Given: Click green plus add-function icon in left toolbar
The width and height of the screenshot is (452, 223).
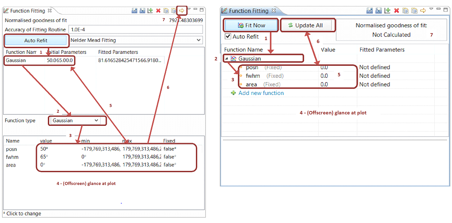Looking at the screenshot, I should (150, 10).
